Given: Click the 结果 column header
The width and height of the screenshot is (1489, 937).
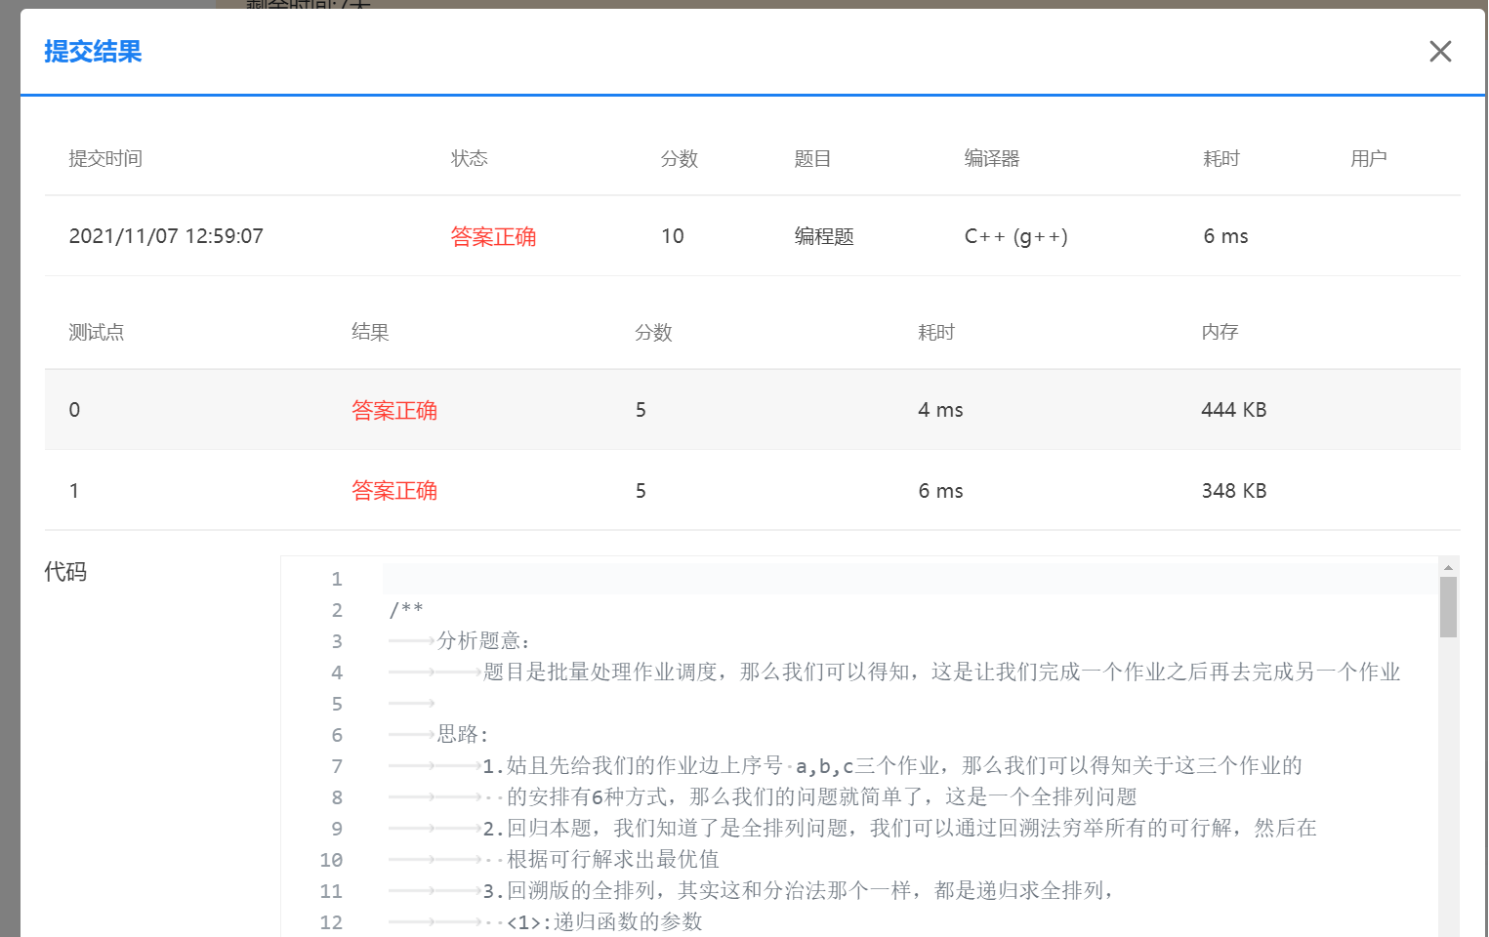Looking at the screenshot, I should pos(370,332).
